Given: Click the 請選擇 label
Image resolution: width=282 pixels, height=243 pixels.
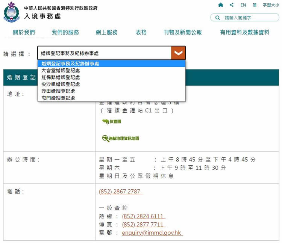Looking at the screenshot, I should pyautogui.click(x=17, y=54).
